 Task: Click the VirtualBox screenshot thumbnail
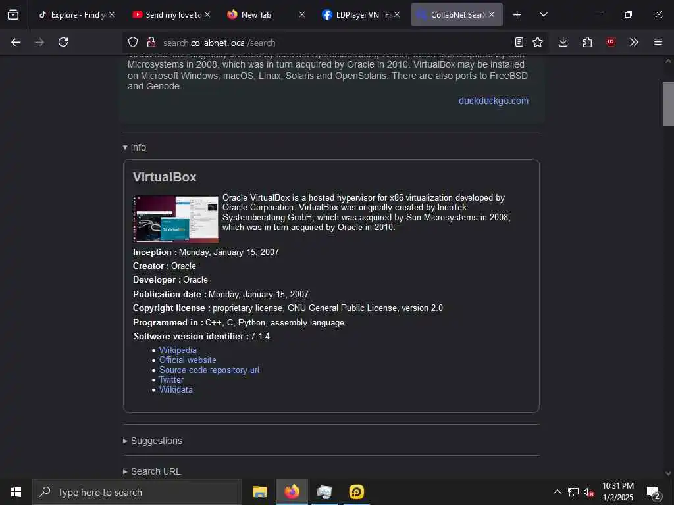pos(175,218)
